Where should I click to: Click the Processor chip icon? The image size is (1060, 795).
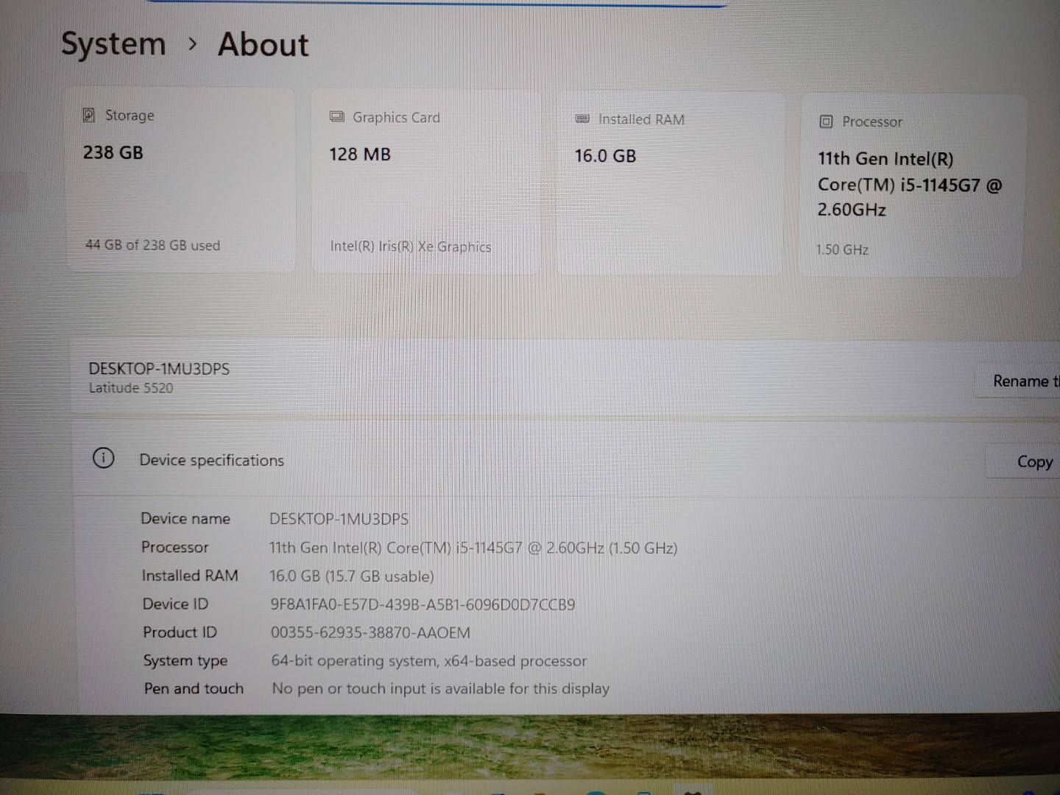pyautogui.click(x=826, y=121)
